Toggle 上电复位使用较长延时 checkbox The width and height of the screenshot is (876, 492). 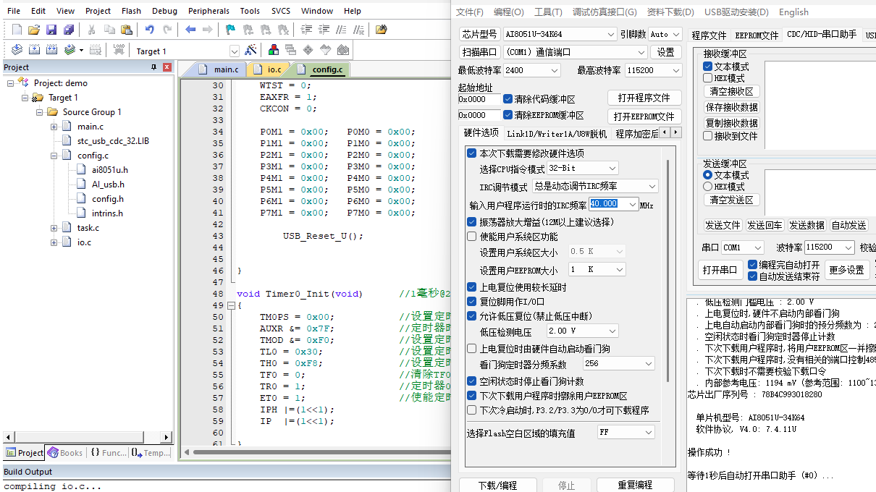[x=472, y=287]
